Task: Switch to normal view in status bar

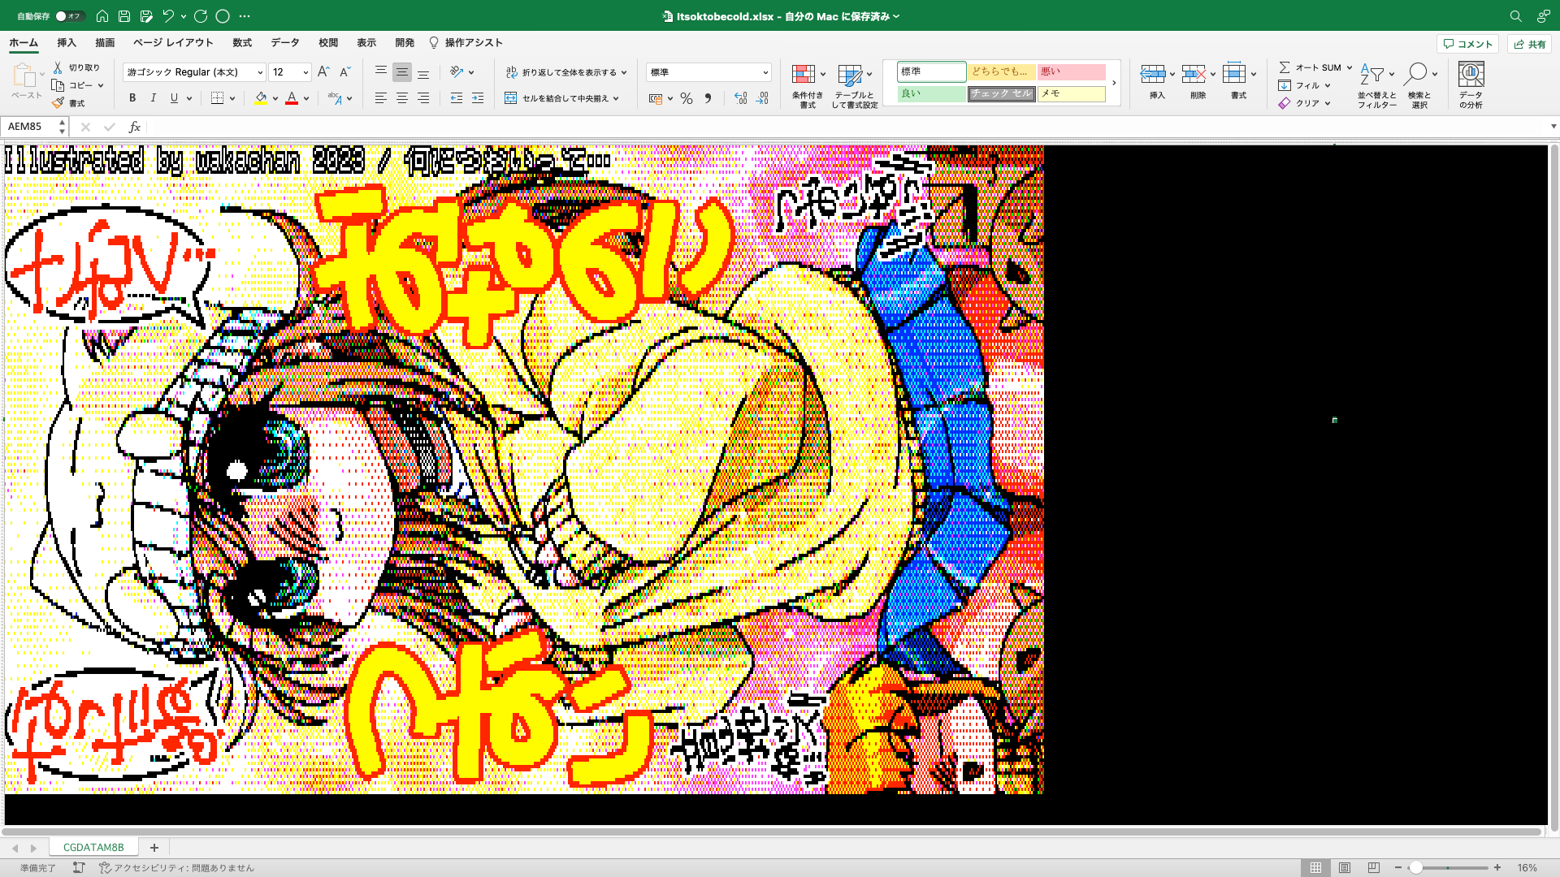Action: [1315, 867]
